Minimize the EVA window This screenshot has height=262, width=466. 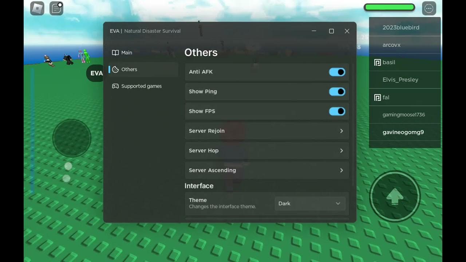click(314, 31)
